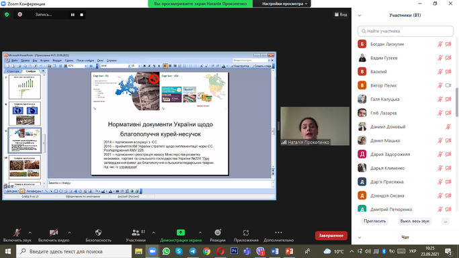The image size is (459, 258).
Task: Open Реакции emoji icon
Action: click(218, 232)
